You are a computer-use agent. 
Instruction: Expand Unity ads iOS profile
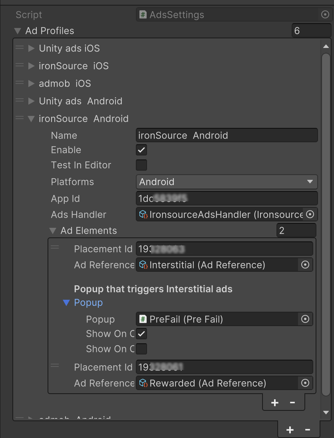pos(32,48)
